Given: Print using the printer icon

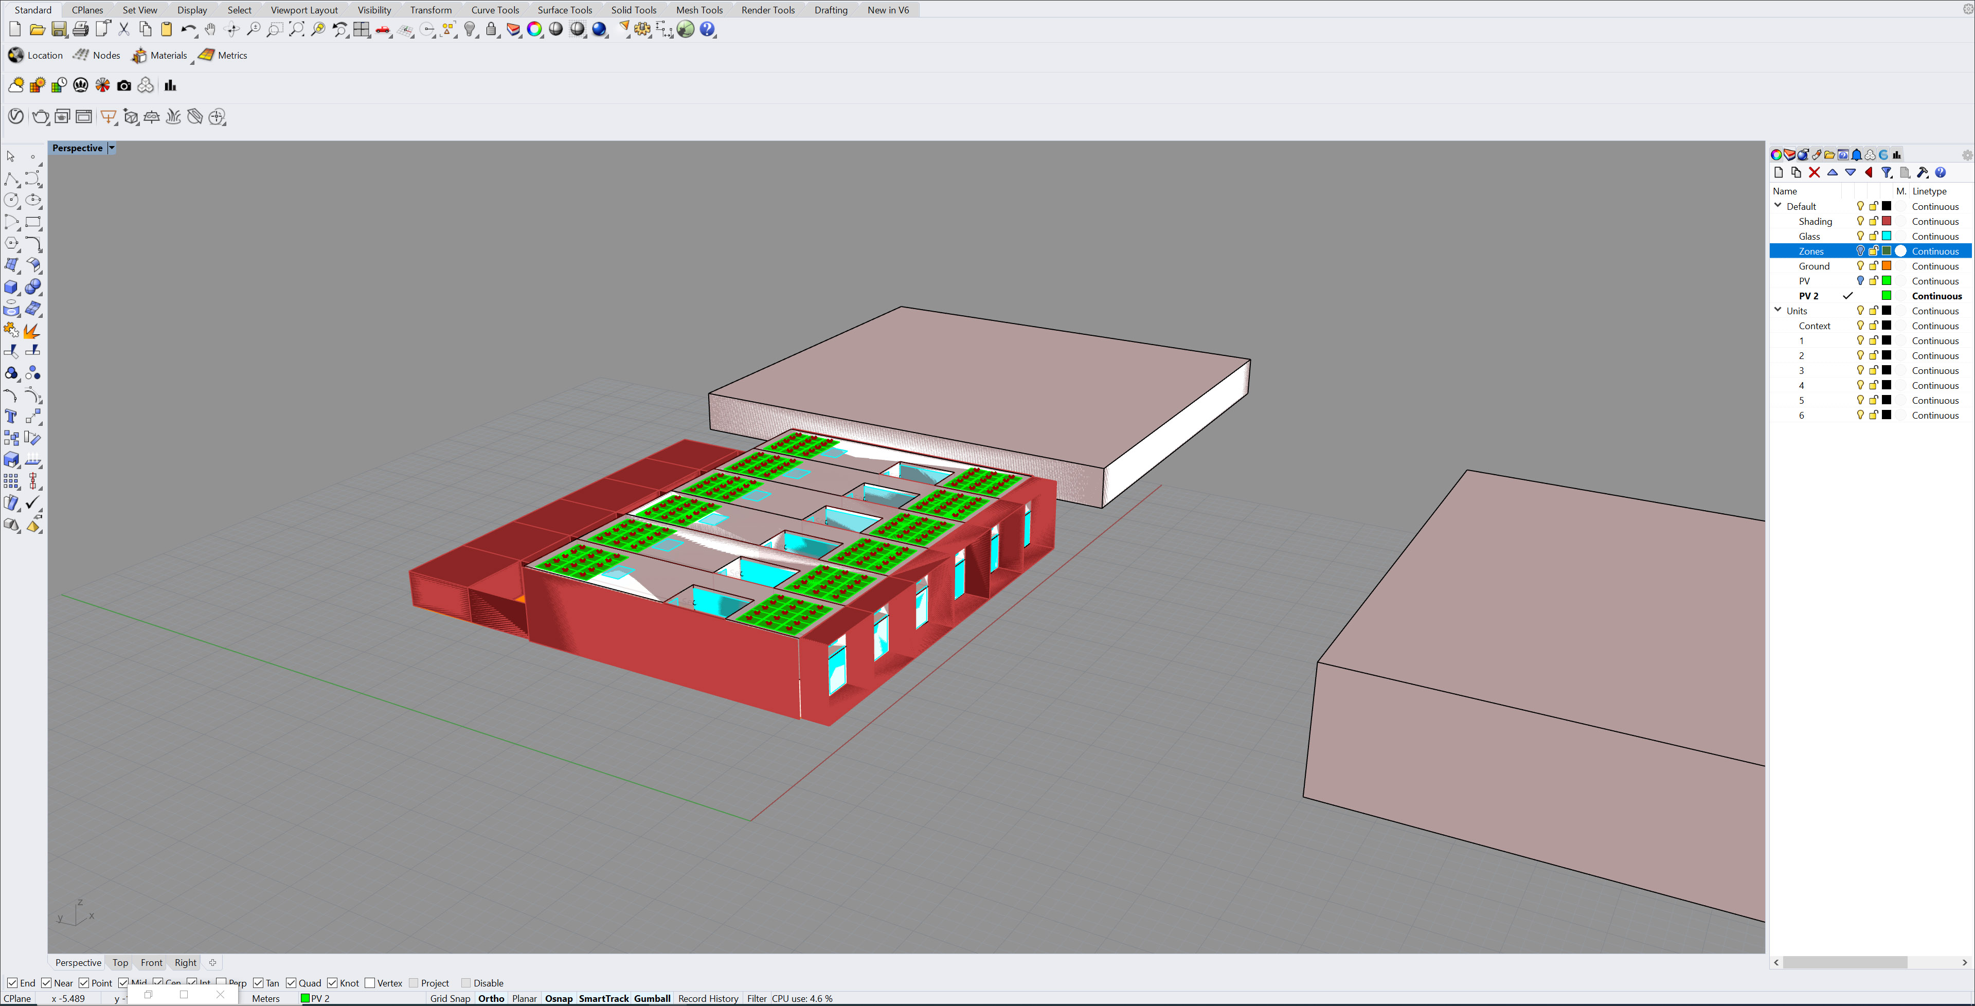Looking at the screenshot, I should (81, 29).
